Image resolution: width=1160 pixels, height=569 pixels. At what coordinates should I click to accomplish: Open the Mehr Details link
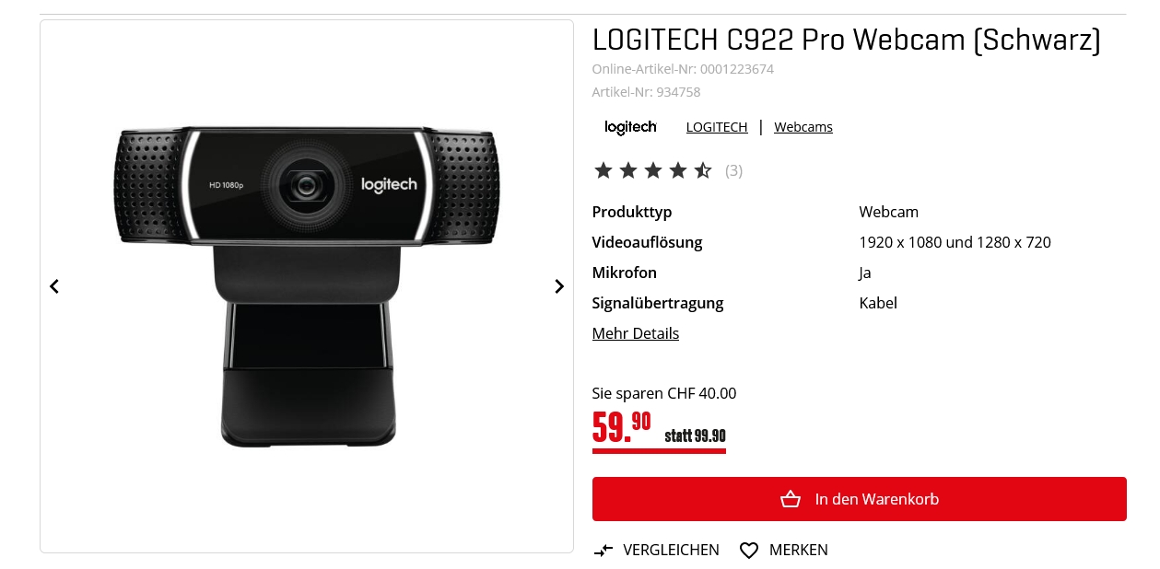[x=636, y=333]
